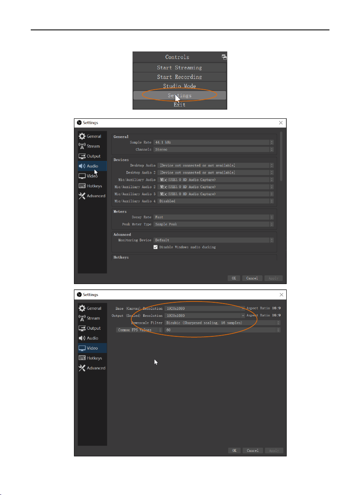Screen dimensions: 349x495
Task: Pop out the Controls dock icon
Action: pos(224,57)
